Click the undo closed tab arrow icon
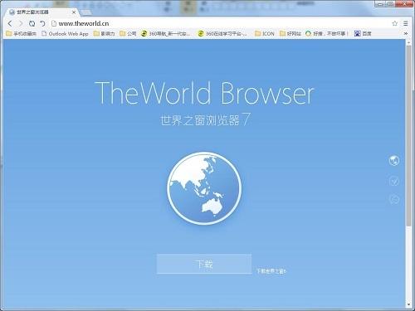This screenshot has width=415, height=311. (x=42, y=23)
